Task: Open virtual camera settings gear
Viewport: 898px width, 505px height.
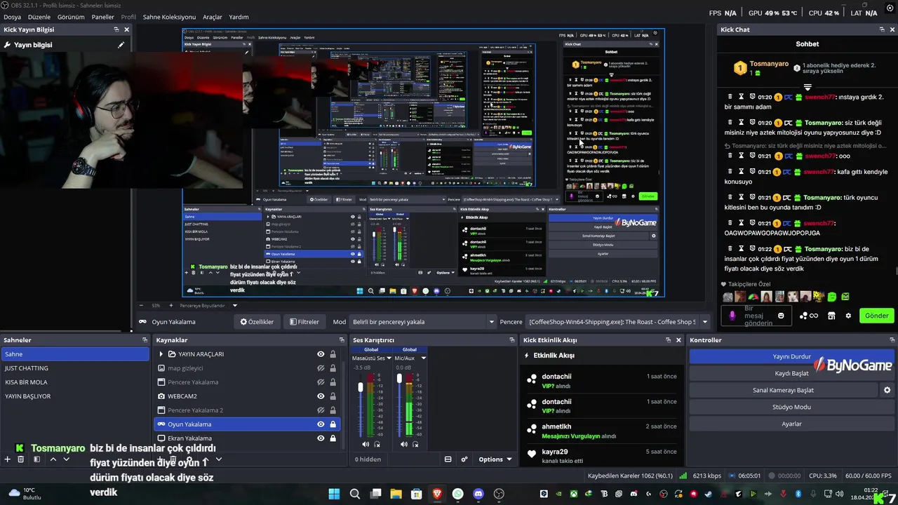Action: click(887, 390)
